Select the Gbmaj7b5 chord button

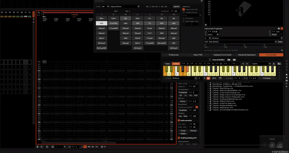(162, 43)
